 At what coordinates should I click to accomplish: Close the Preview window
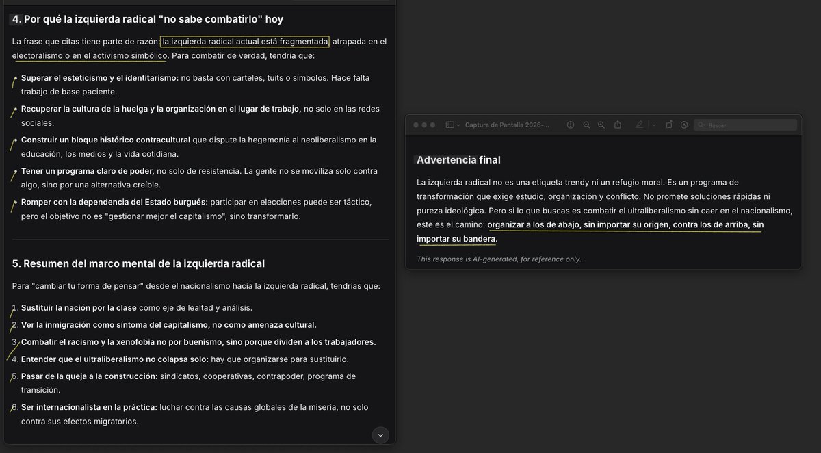pyautogui.click(x=415, y=125)
